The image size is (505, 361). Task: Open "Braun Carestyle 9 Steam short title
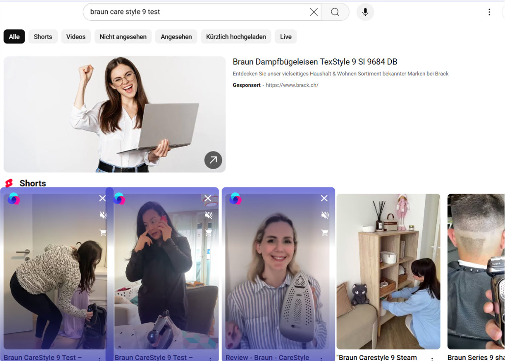coord(376,357)
